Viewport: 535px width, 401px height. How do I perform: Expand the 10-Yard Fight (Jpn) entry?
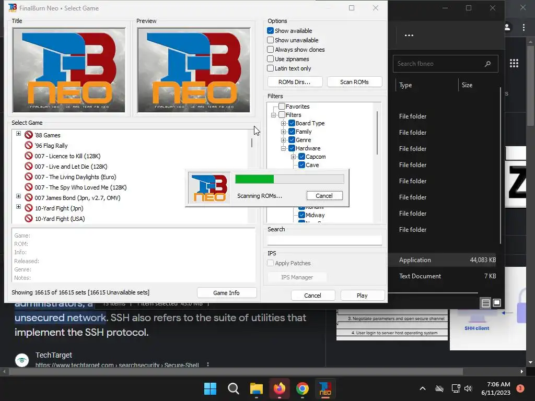point(18,206)
